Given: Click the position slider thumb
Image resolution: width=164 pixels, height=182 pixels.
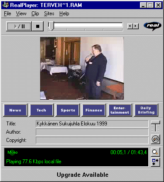Looking at the screenshot, I should click(x=51, y=26).
